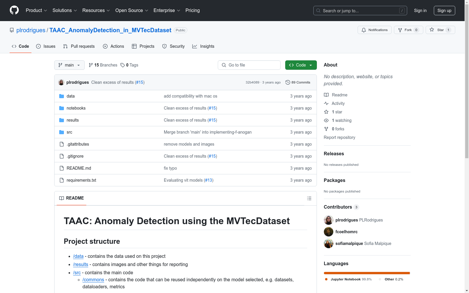Expand the Resources menu
The height and width of the screenshot is (293, 469).
click(96, 10)
